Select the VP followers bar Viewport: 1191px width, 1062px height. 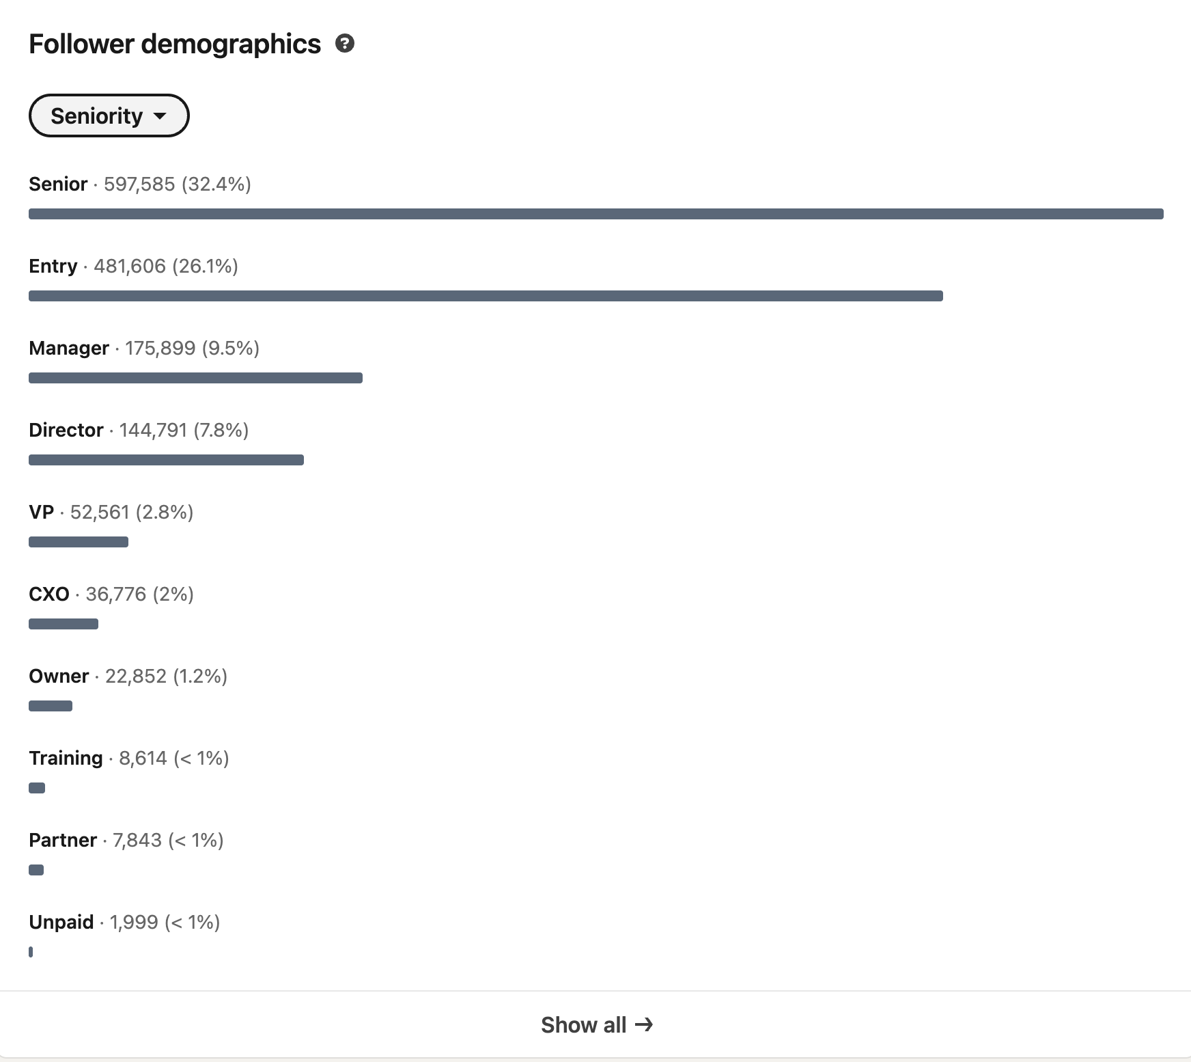(x=79, y=542)
